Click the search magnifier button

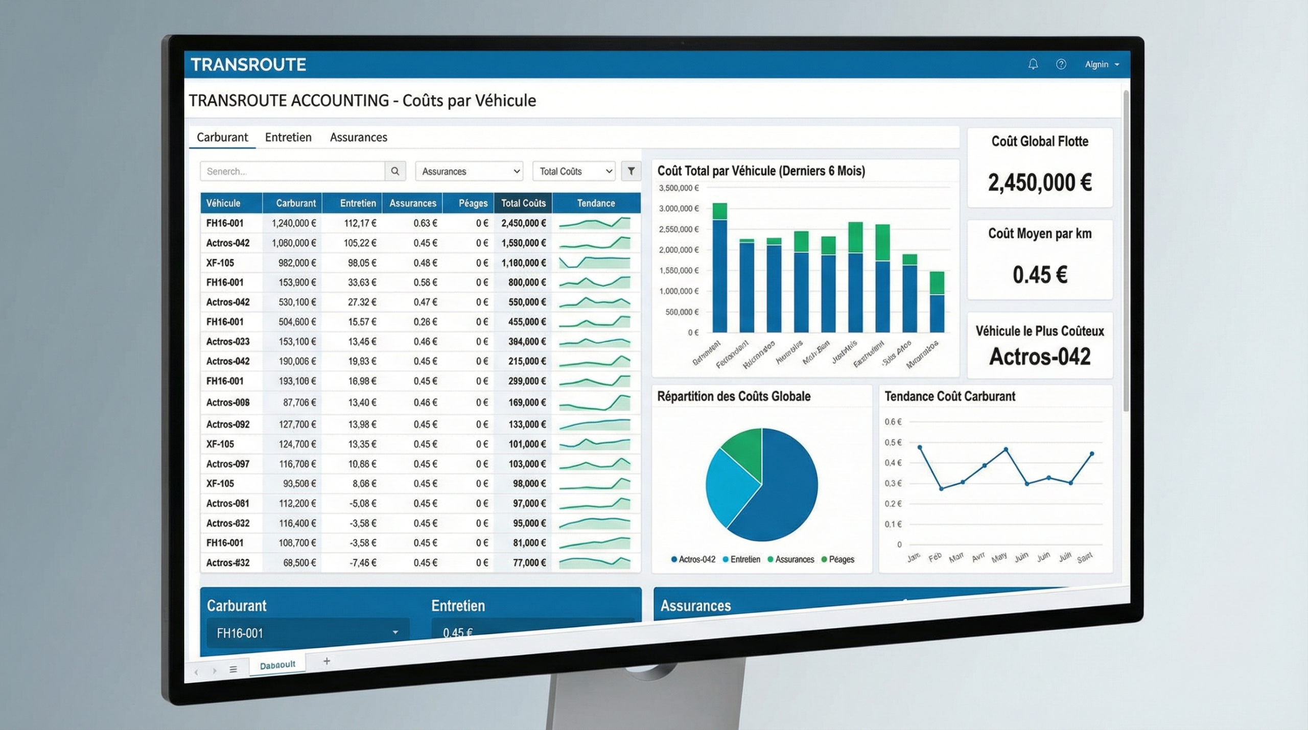click(x=395, y=171)
